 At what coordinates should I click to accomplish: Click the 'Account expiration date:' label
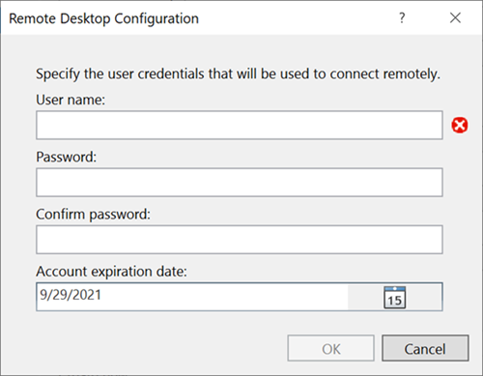coord(111,272)
